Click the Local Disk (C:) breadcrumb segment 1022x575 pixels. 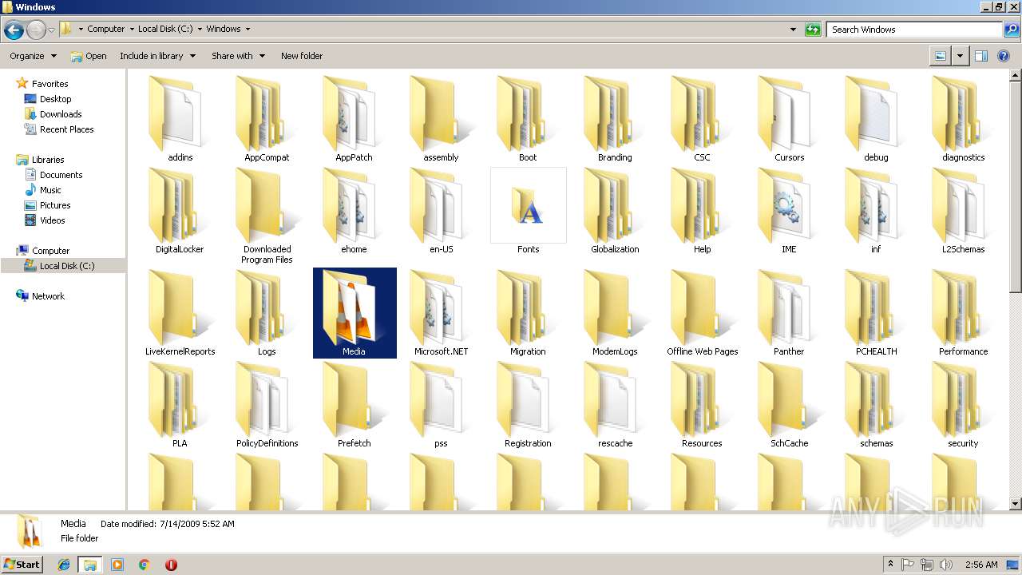tap(165, 29)
